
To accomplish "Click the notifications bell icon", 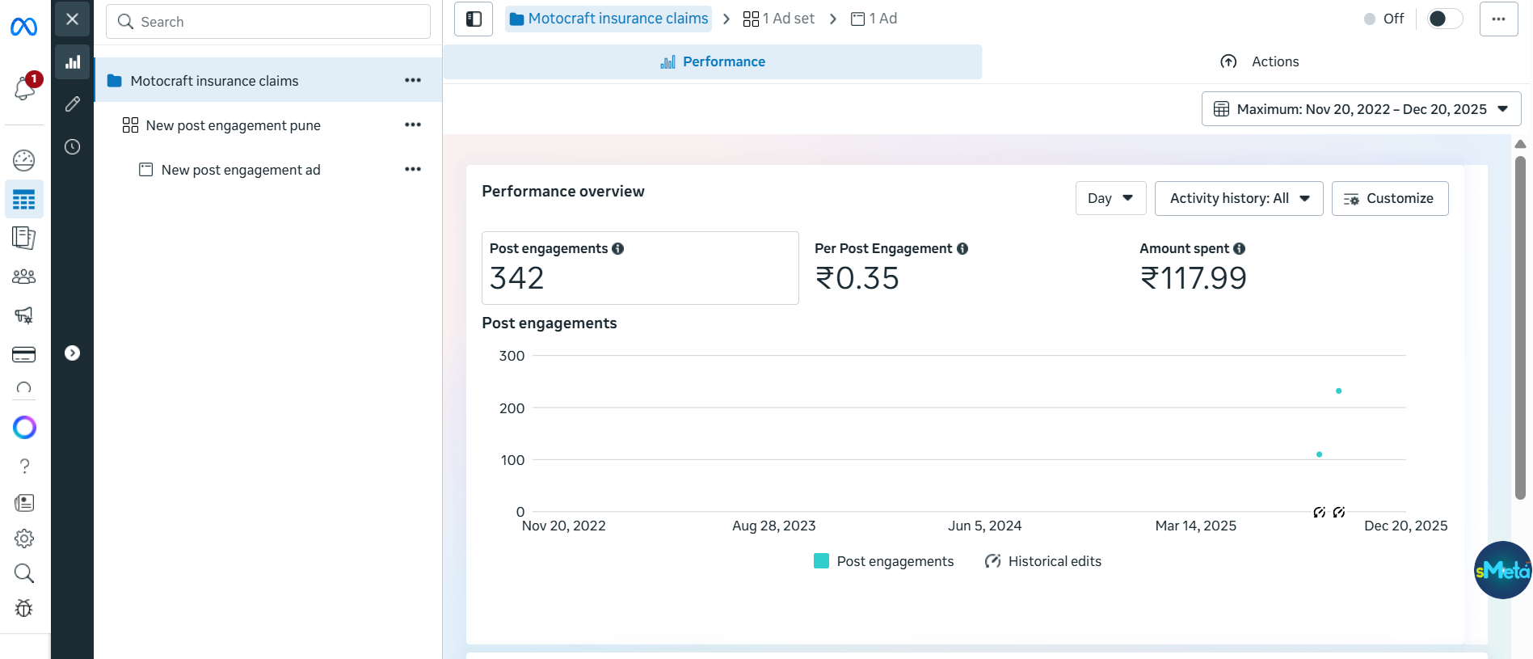I will pos(24,88).
